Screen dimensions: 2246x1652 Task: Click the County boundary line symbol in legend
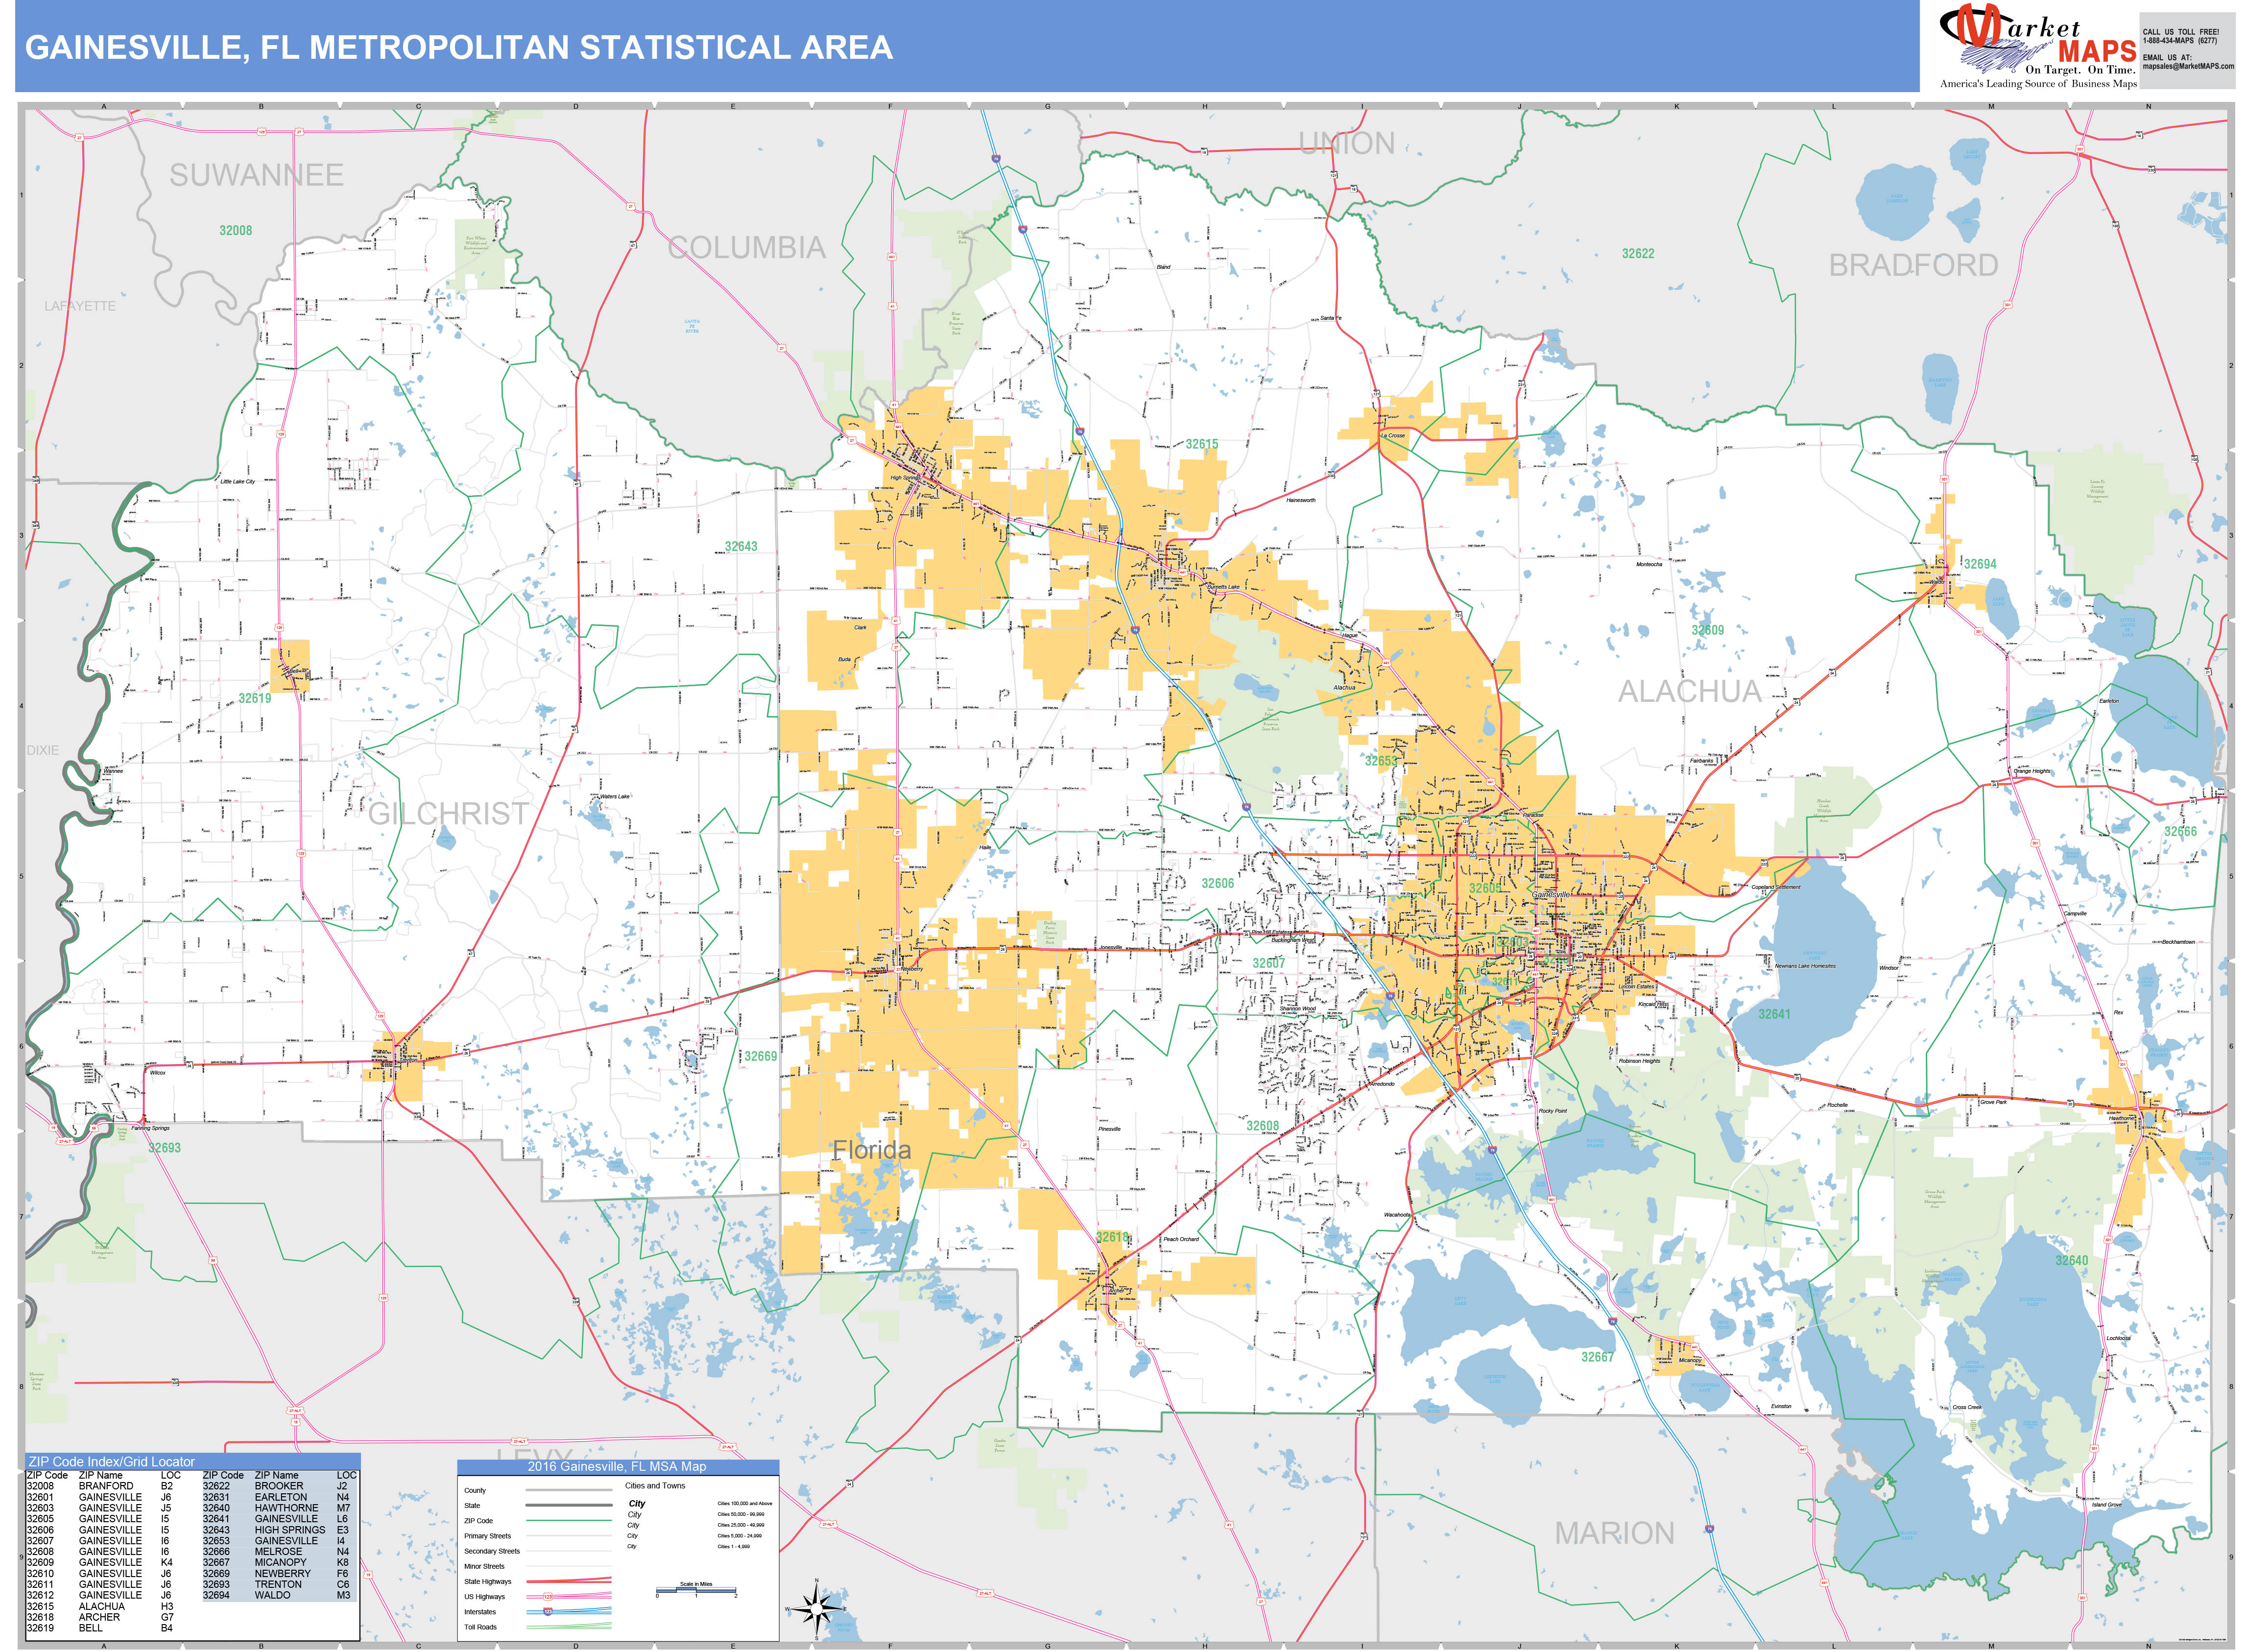(x=568, y=1490)
